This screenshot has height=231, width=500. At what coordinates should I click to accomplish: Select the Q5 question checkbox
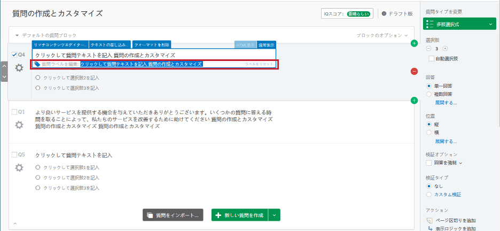[x=14, y=155]
